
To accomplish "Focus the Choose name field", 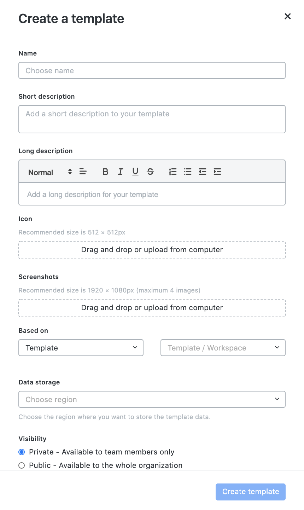I will 152,70.
